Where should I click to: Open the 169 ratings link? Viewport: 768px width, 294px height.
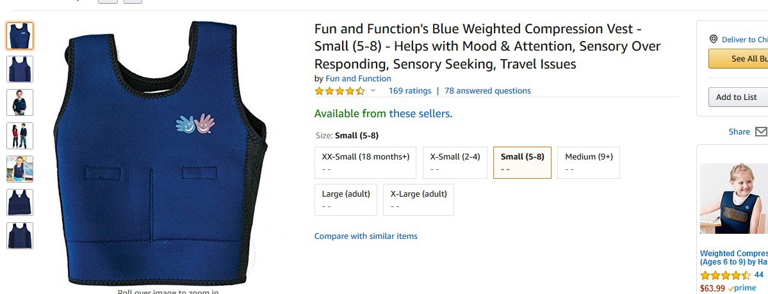pyautogui.click(x=410, y=91)
